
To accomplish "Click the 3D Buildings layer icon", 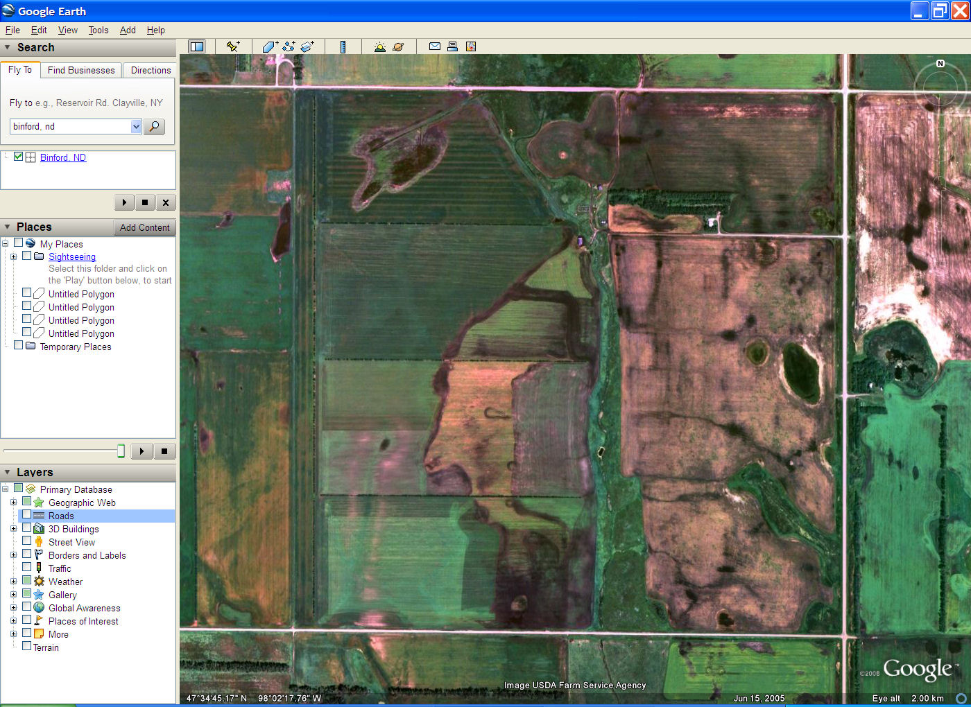I will point(39,529).
